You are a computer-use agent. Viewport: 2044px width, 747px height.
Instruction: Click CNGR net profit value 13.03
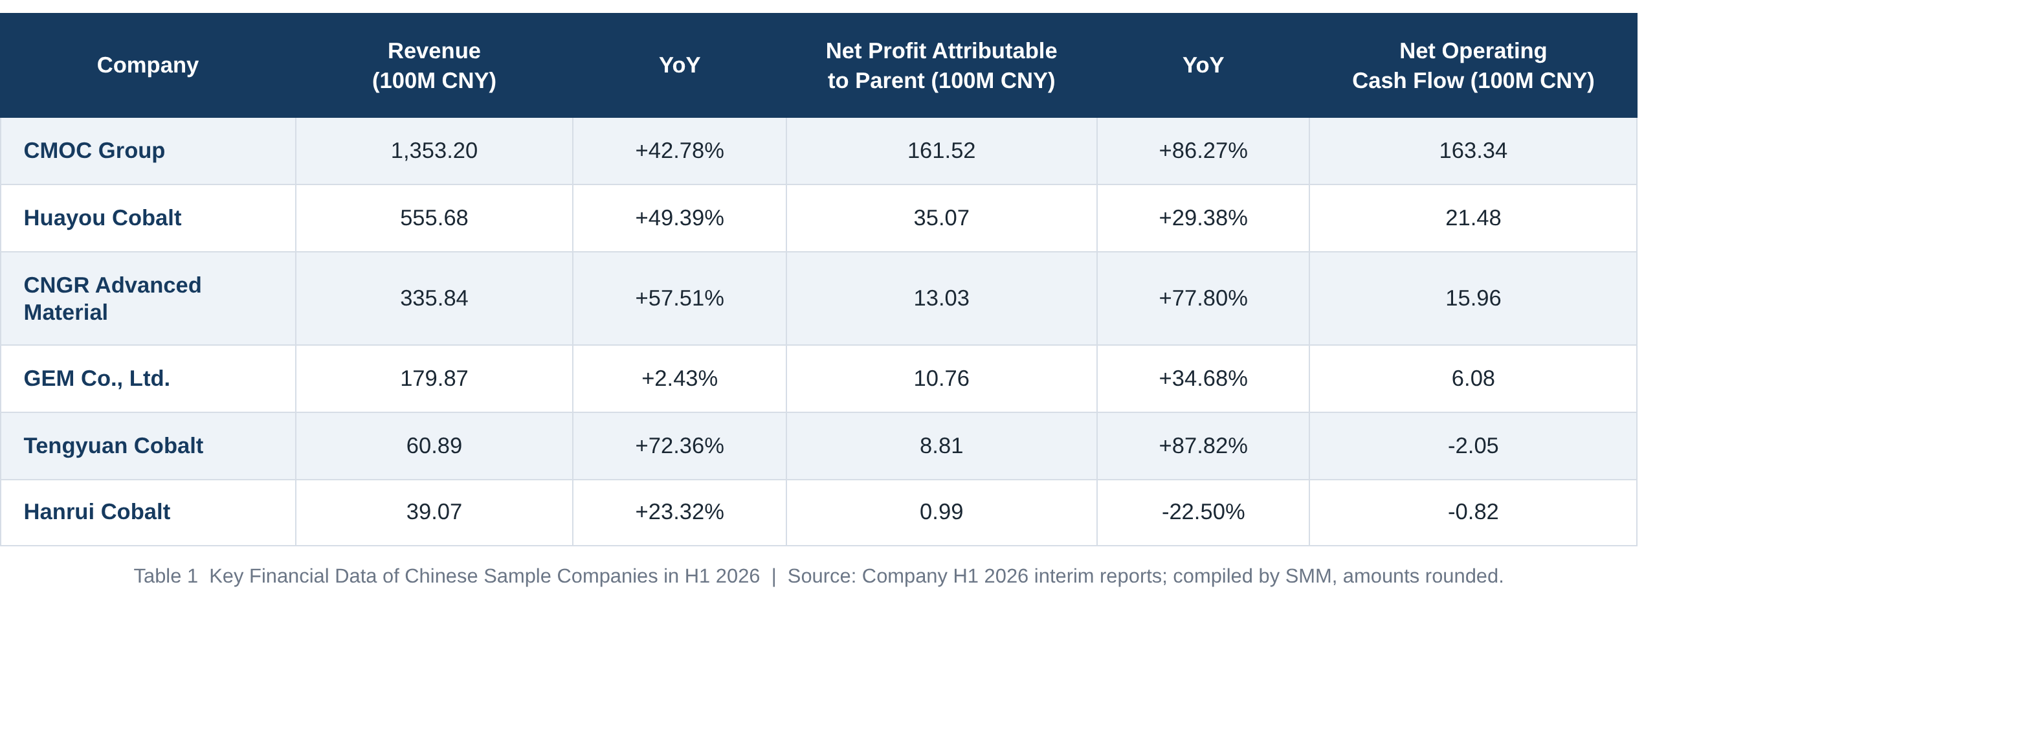pyautogui.click(x=941, y=298)
